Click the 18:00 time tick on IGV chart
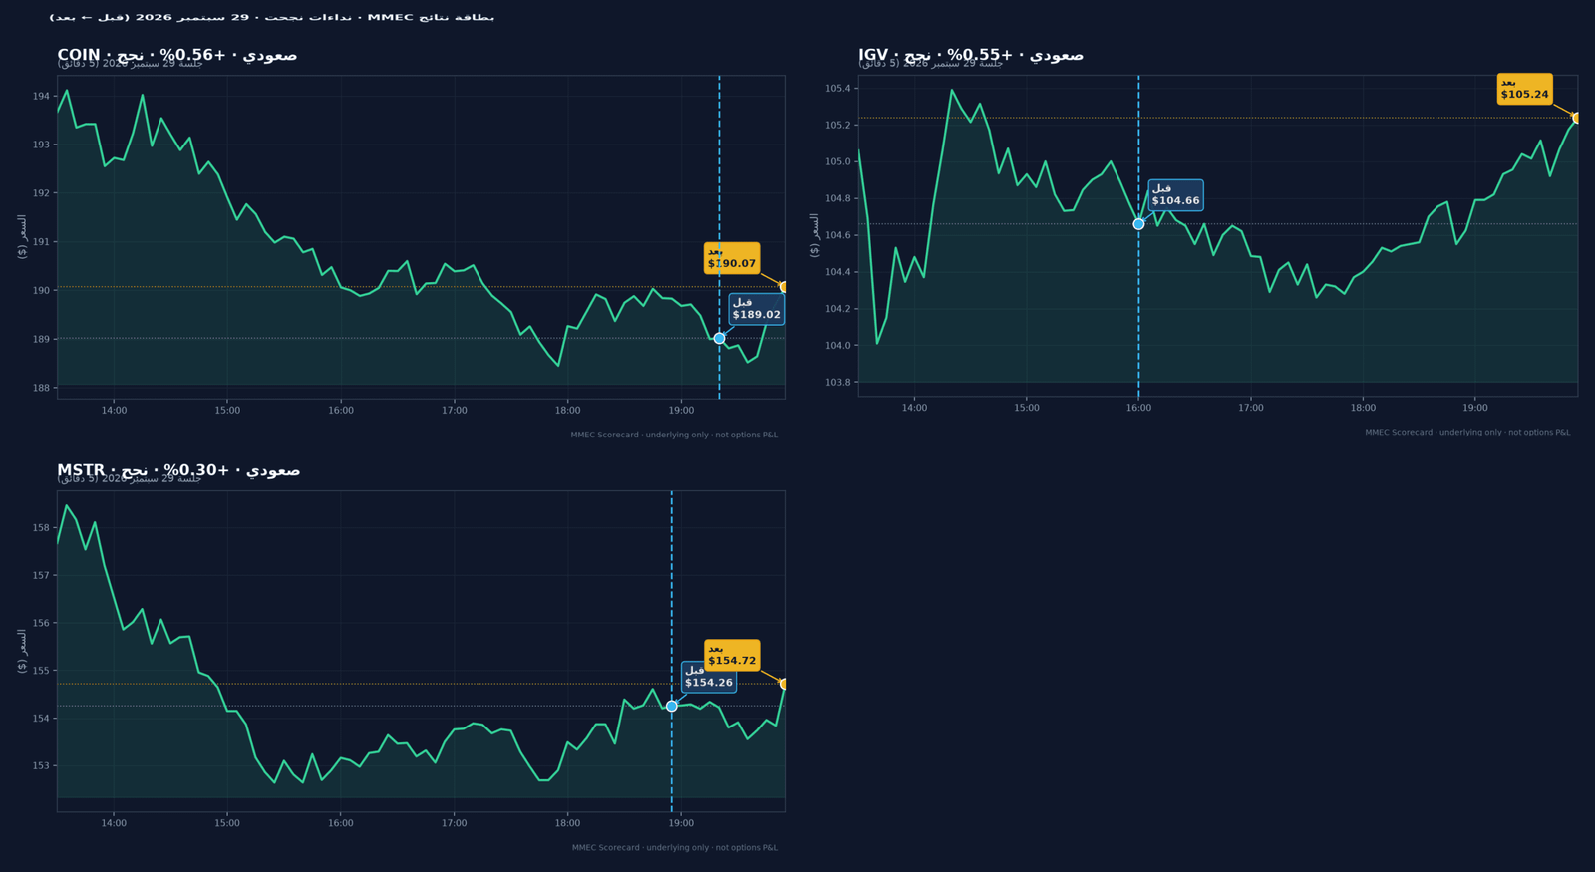1595x872 pixels. click(1363, 408)
